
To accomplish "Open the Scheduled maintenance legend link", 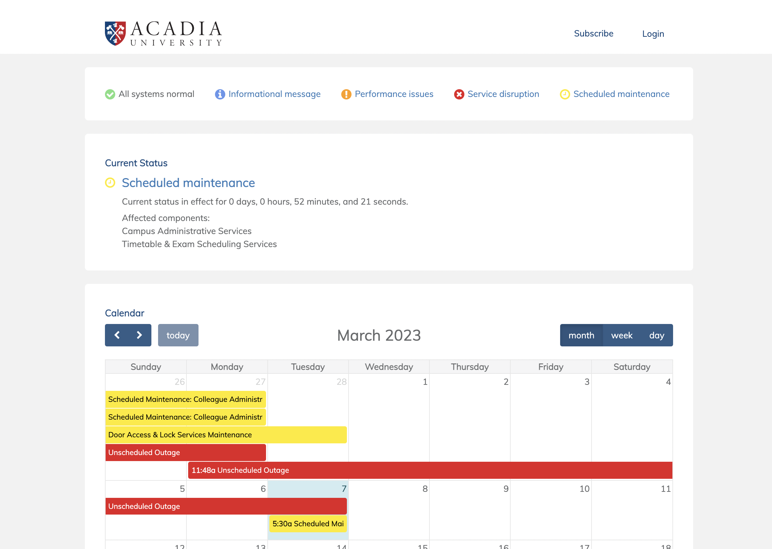I will pyautogui.click(x=621, y=94).
